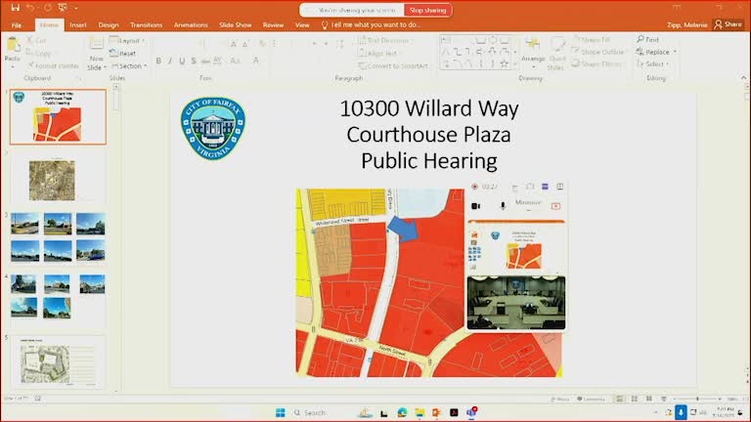Click the slide title text 10300 Willard Way

coord(429,108)
